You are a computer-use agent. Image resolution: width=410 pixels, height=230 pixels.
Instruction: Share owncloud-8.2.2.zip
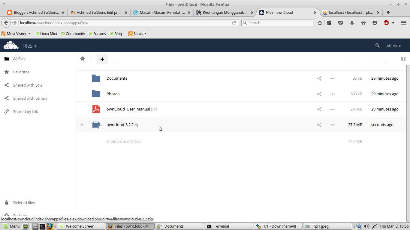click(319, 125)
